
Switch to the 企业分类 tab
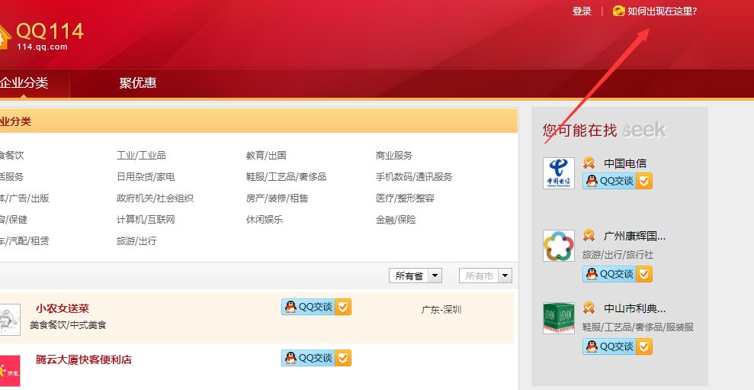[24, 83]
